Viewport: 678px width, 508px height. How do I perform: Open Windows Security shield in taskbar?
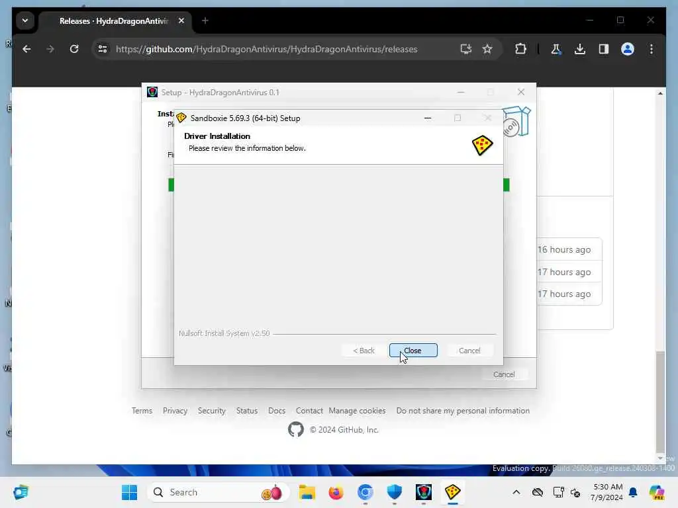coord(395,492)
